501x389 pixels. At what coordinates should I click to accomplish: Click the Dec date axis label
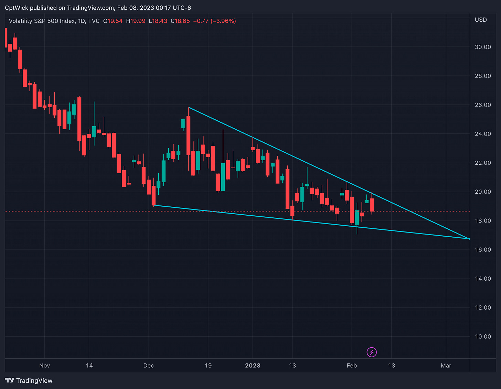click(149, 365)
